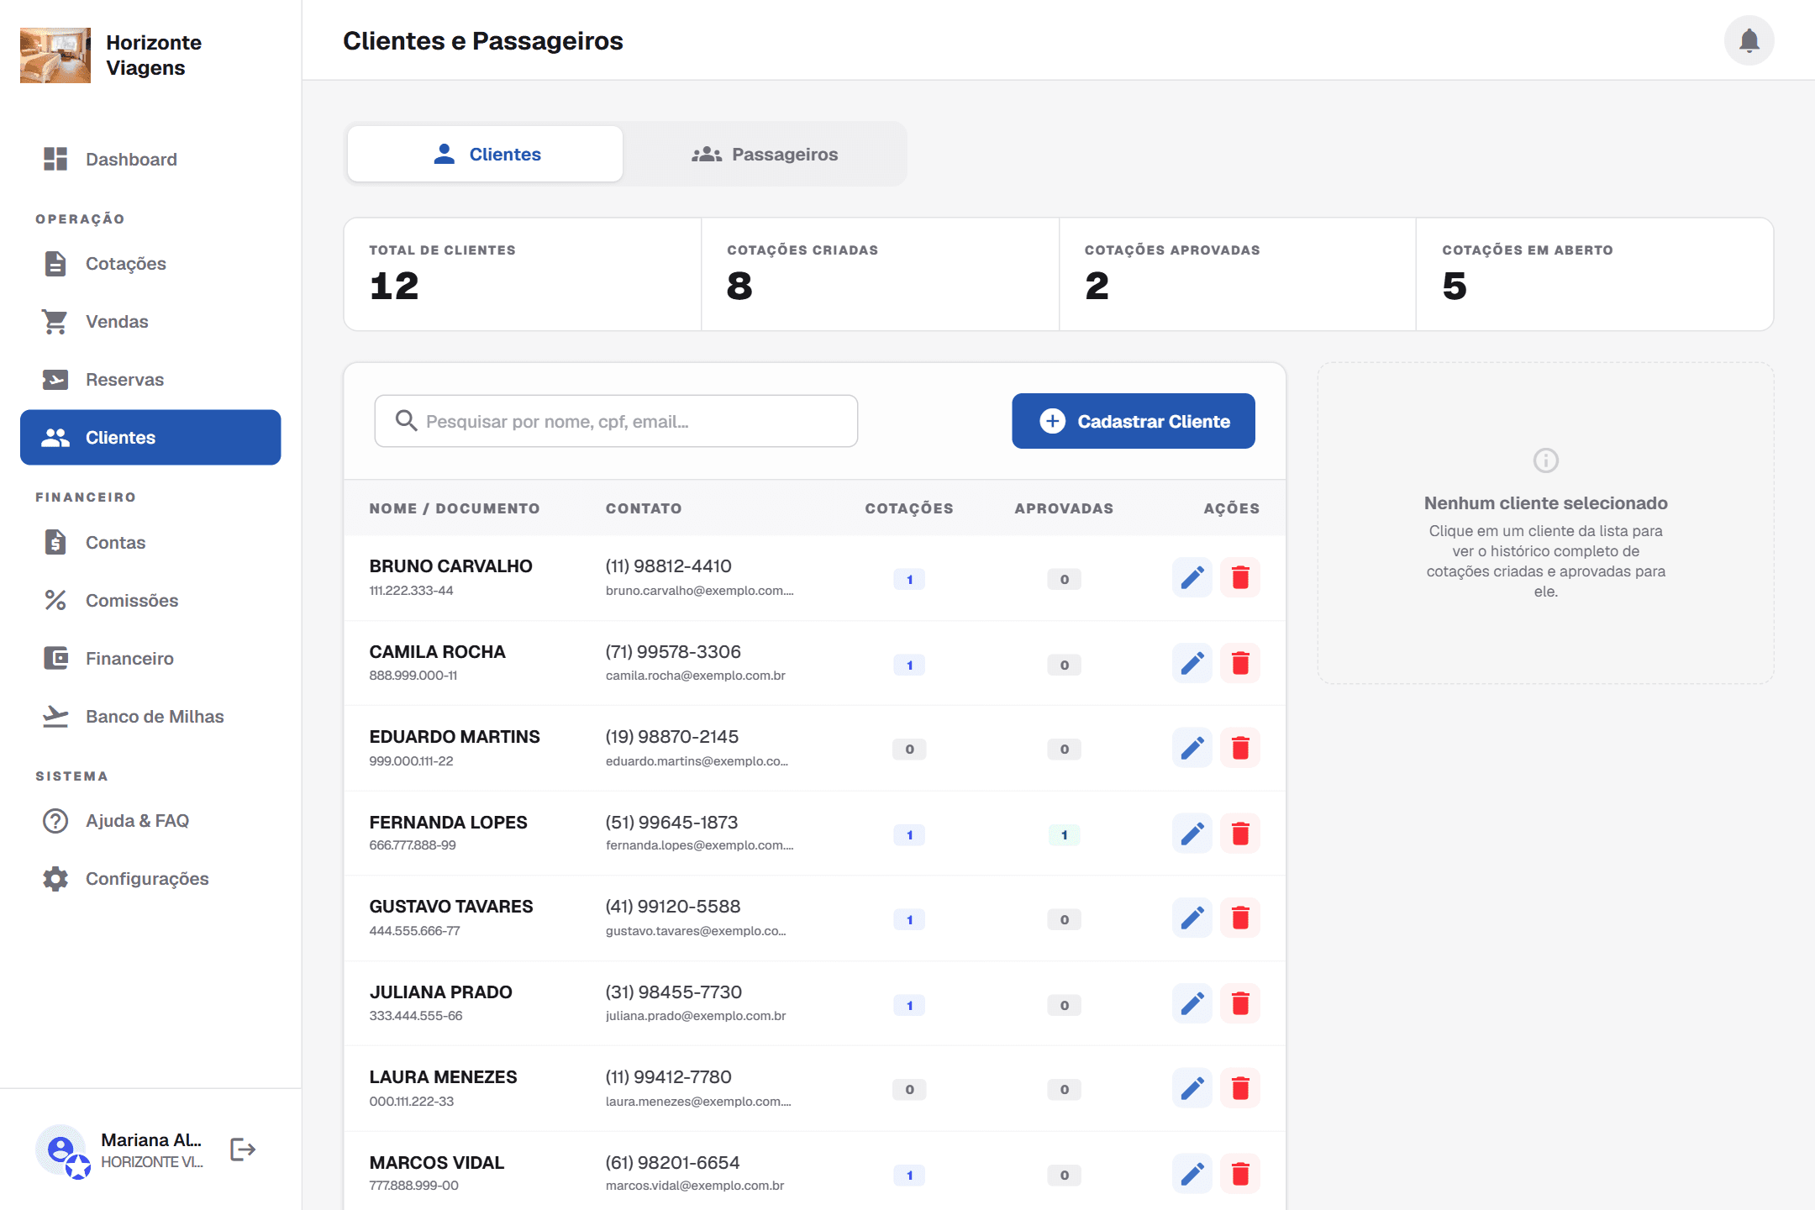
Task: Edit Camila Rocha with pencil icon
Action: (1192, 664)
